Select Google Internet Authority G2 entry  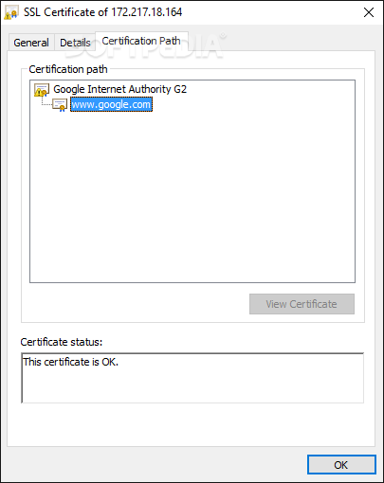tap(119, 89)
